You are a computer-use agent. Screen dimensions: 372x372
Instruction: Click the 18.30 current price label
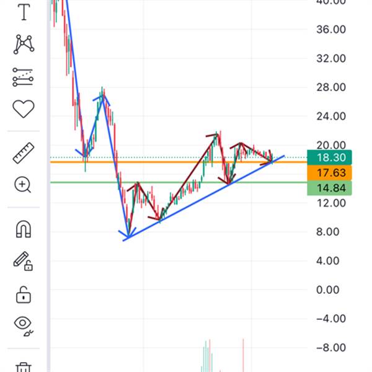pos(329,157)
